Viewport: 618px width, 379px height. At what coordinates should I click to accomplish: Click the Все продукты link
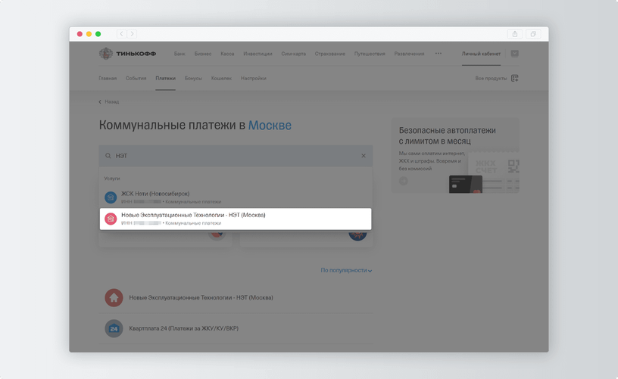(x=491, y=79)
